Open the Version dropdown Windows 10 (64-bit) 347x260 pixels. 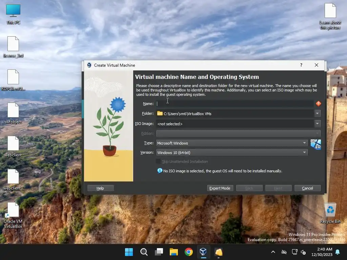(232, 153)
